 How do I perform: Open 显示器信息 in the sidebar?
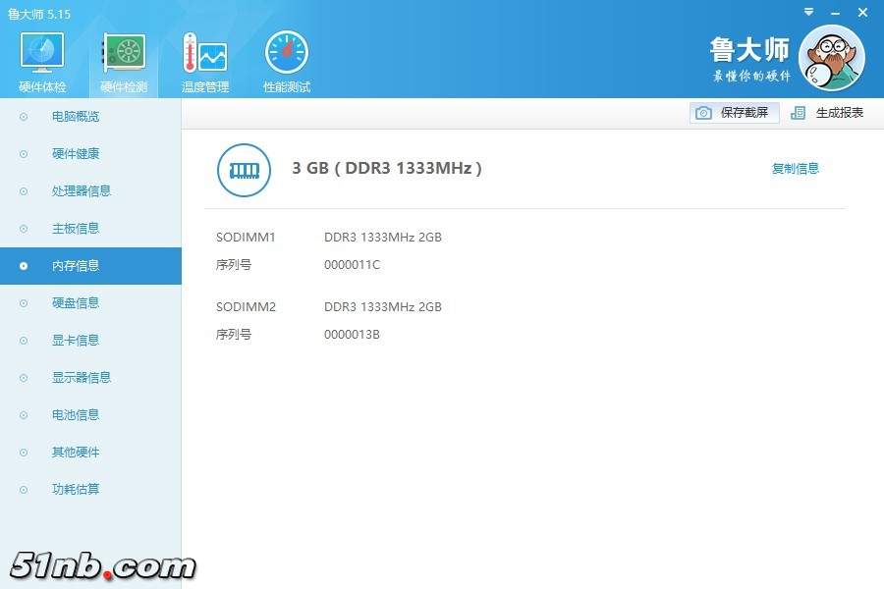tap(81, 378)
